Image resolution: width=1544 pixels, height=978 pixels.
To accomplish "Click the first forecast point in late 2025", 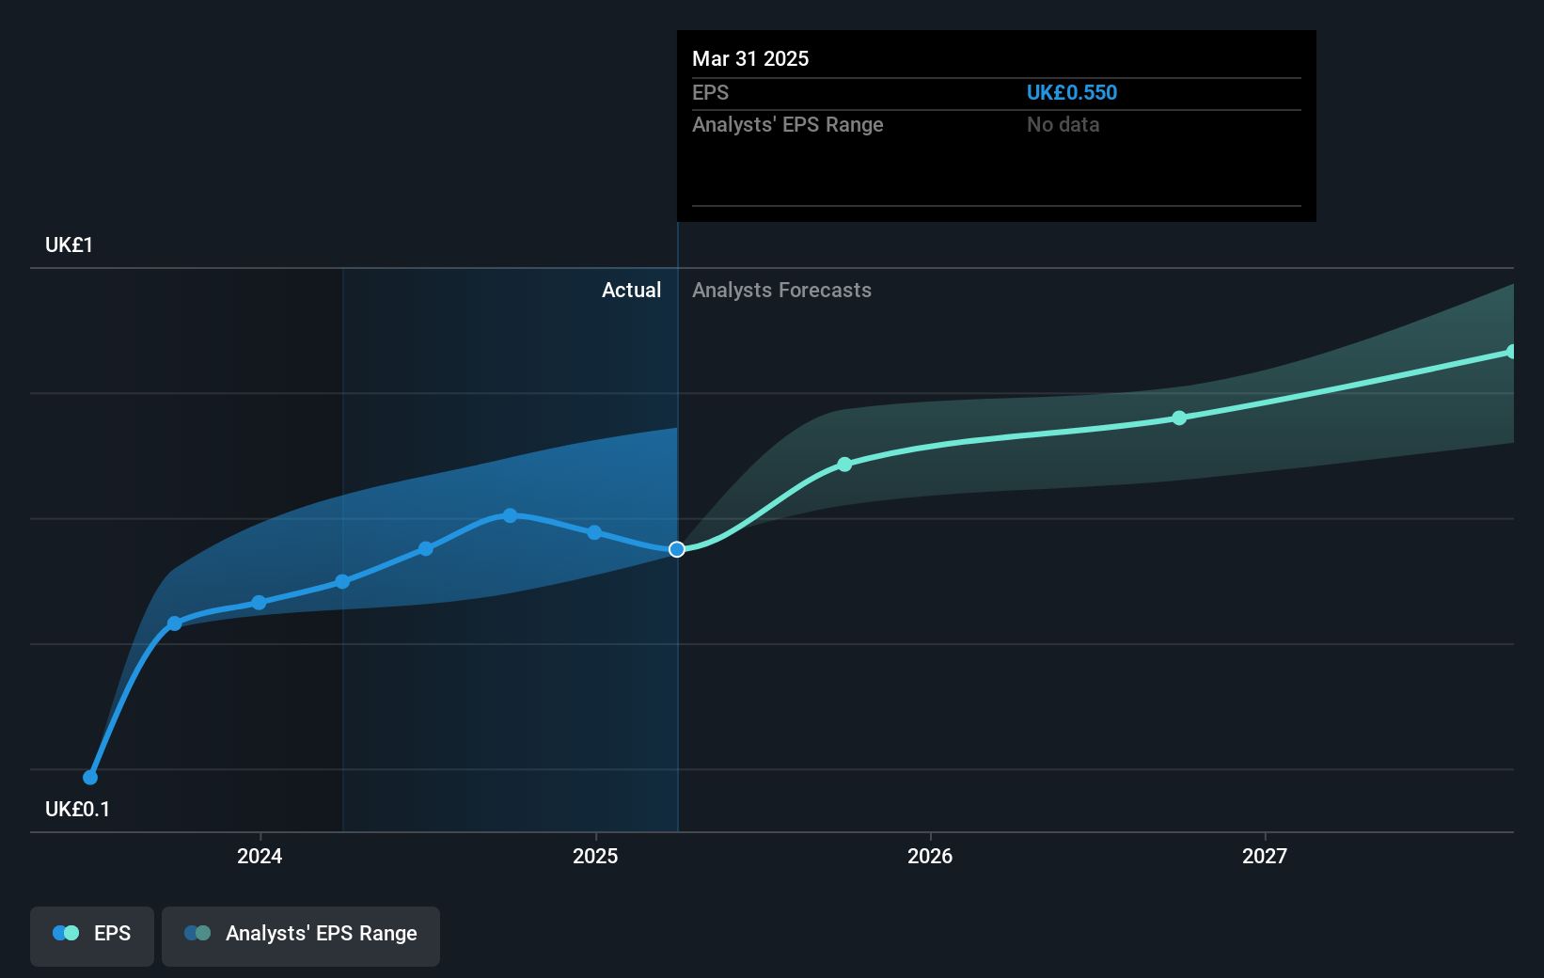I will tap(844, 465).
